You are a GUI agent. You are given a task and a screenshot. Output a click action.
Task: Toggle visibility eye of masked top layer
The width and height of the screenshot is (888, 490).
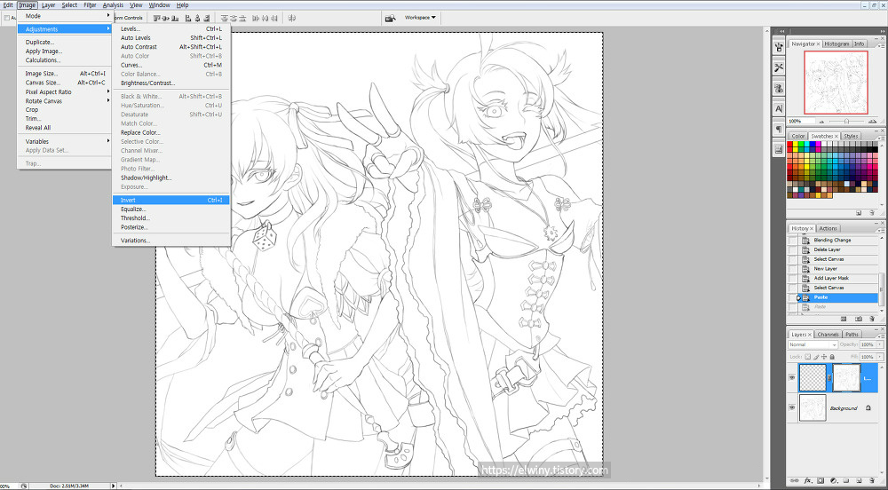(x=792, y=377)
